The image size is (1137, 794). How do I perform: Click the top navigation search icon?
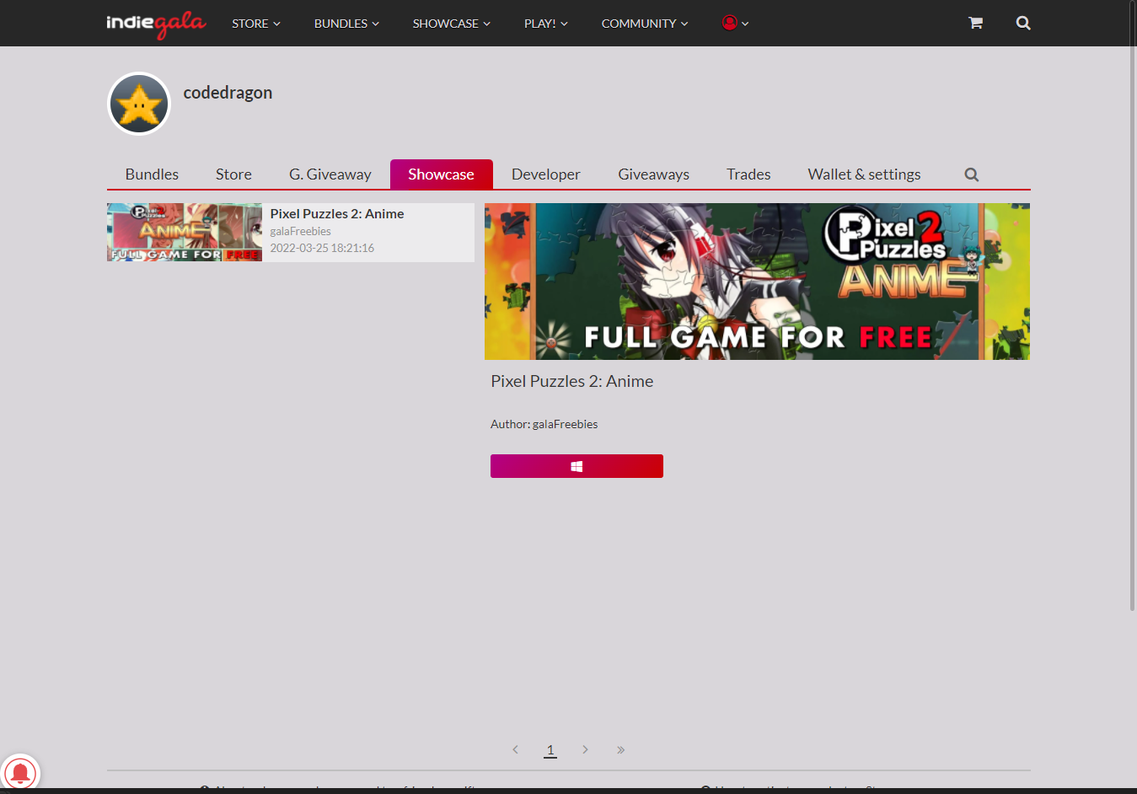pos(1023,23)
